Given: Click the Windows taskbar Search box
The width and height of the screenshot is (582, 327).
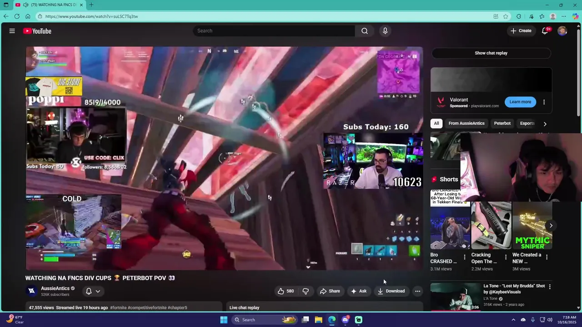Looking at the screenshot, I should coord(265,320).
